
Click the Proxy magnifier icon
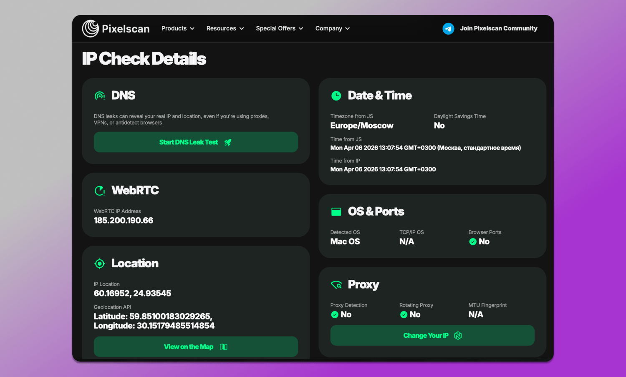(x=336, y=285)
